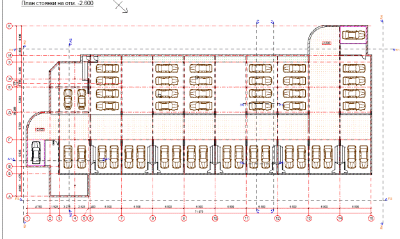Select the car in the pink-outlined top-right bay
This screenshot has height=239, width=400.
353,35
